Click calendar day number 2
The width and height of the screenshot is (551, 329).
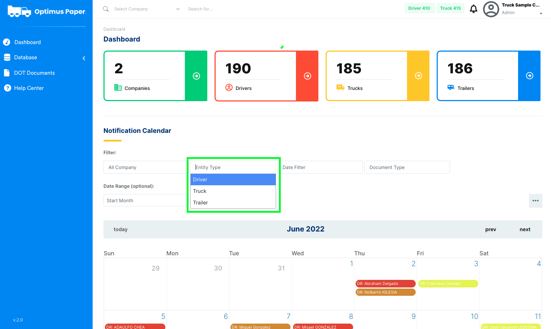(x=414, y=264)
